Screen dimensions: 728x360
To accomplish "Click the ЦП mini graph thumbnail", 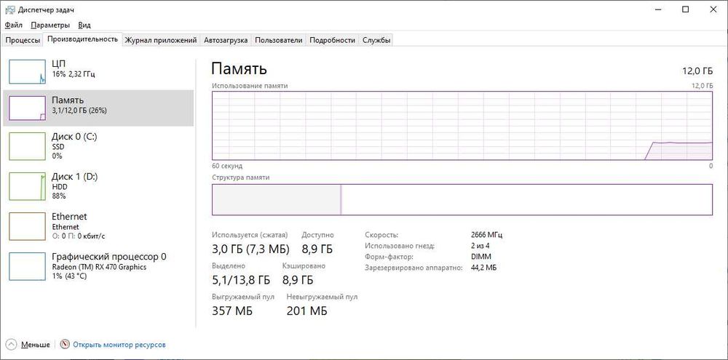I will [x=28, y=71].
